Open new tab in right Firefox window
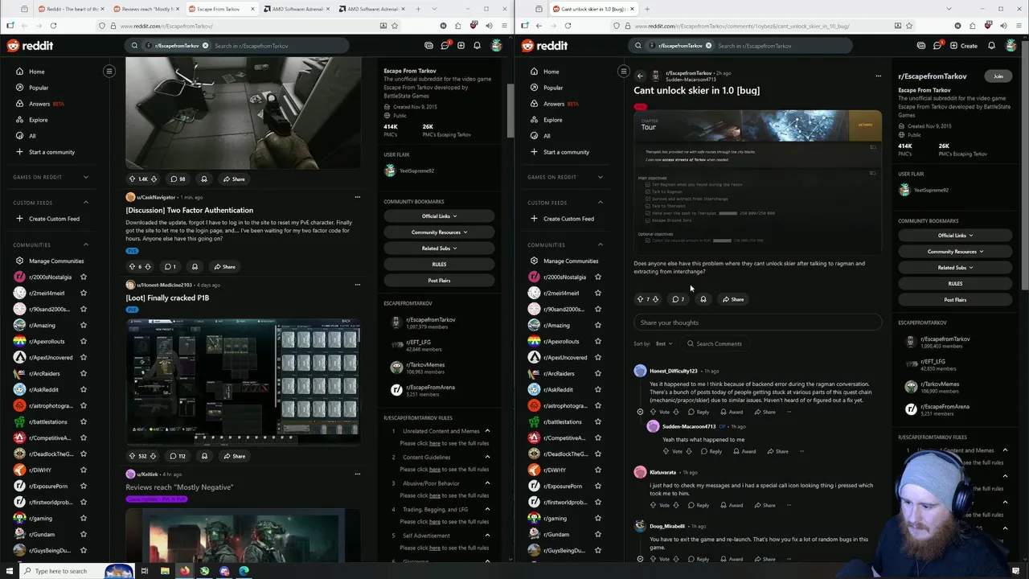 (x=647, y=9)
